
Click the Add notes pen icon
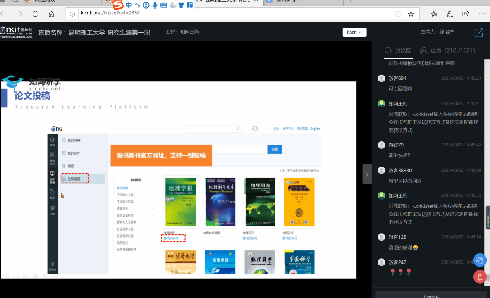[x=450, y=14]
